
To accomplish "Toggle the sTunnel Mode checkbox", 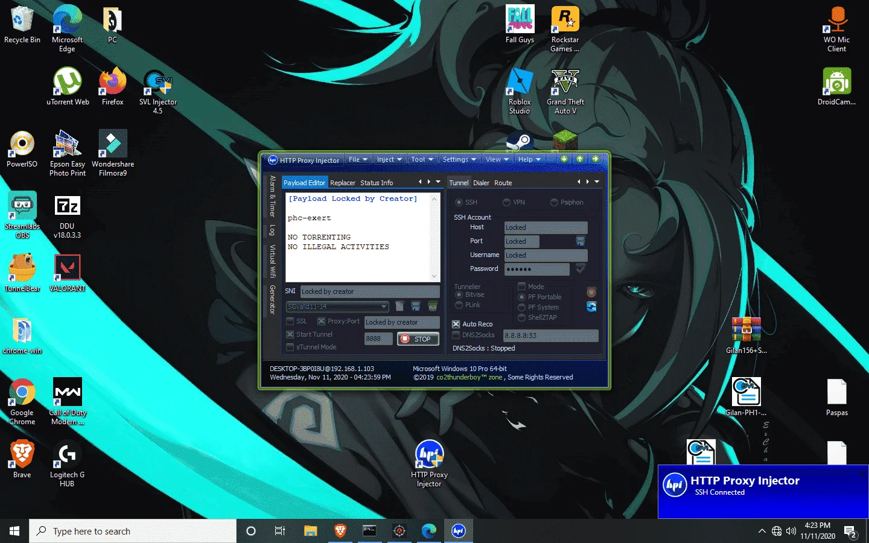I will tap(290, 347).
